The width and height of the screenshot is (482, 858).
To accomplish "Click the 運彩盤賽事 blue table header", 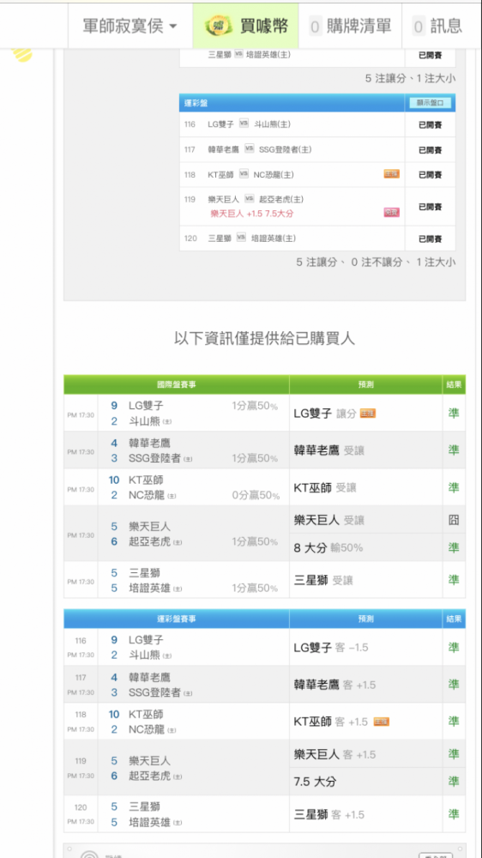I will pyautogui.click(x=176, y=619).
